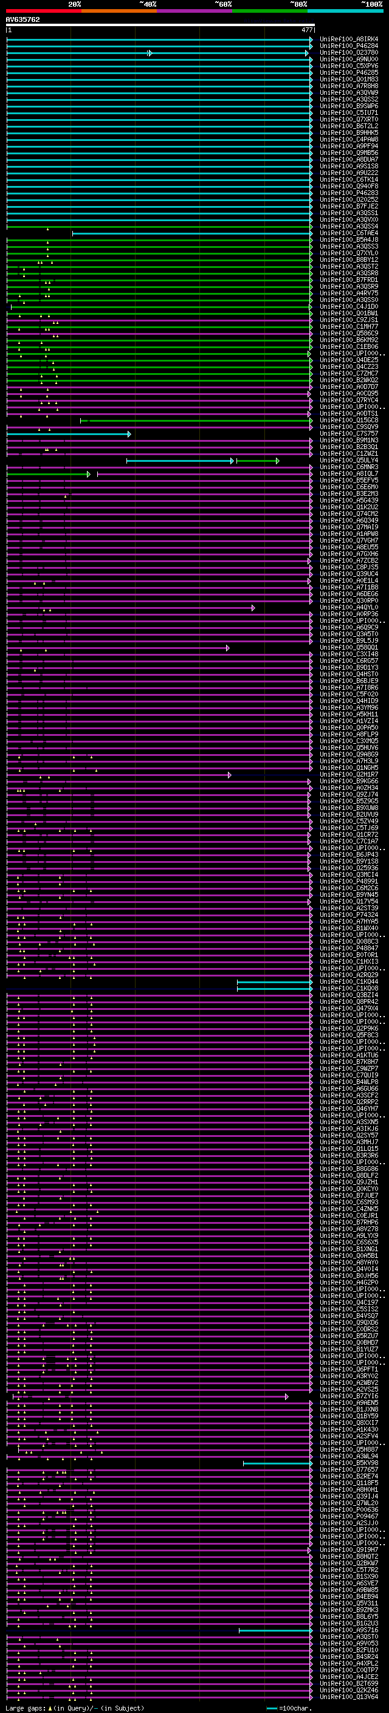The height and width of the screenshot is (1713, 389).
Task: Select label UniRef100_A1KTU6
Action: point(349,1056)
